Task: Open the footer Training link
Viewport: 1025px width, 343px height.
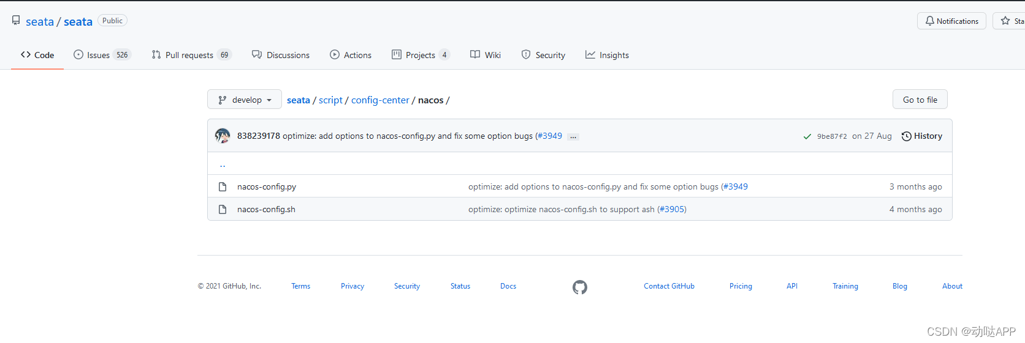Action: point(845,286)
